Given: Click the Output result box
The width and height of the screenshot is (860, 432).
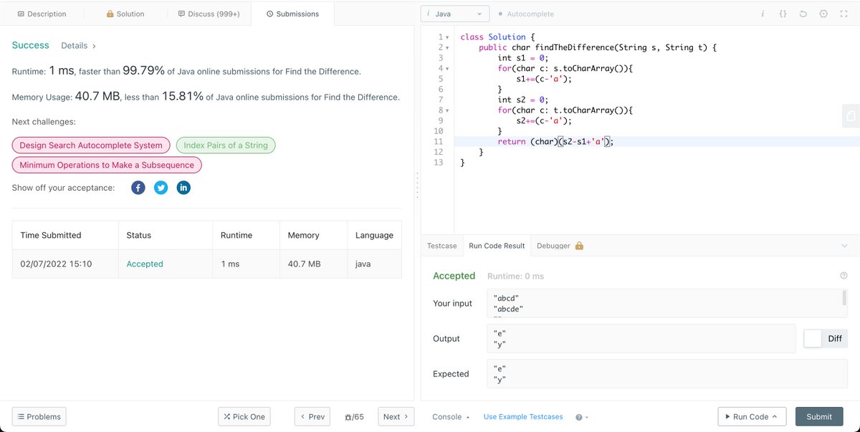Looking at the screenshot, I should click(x=641, y=338).
